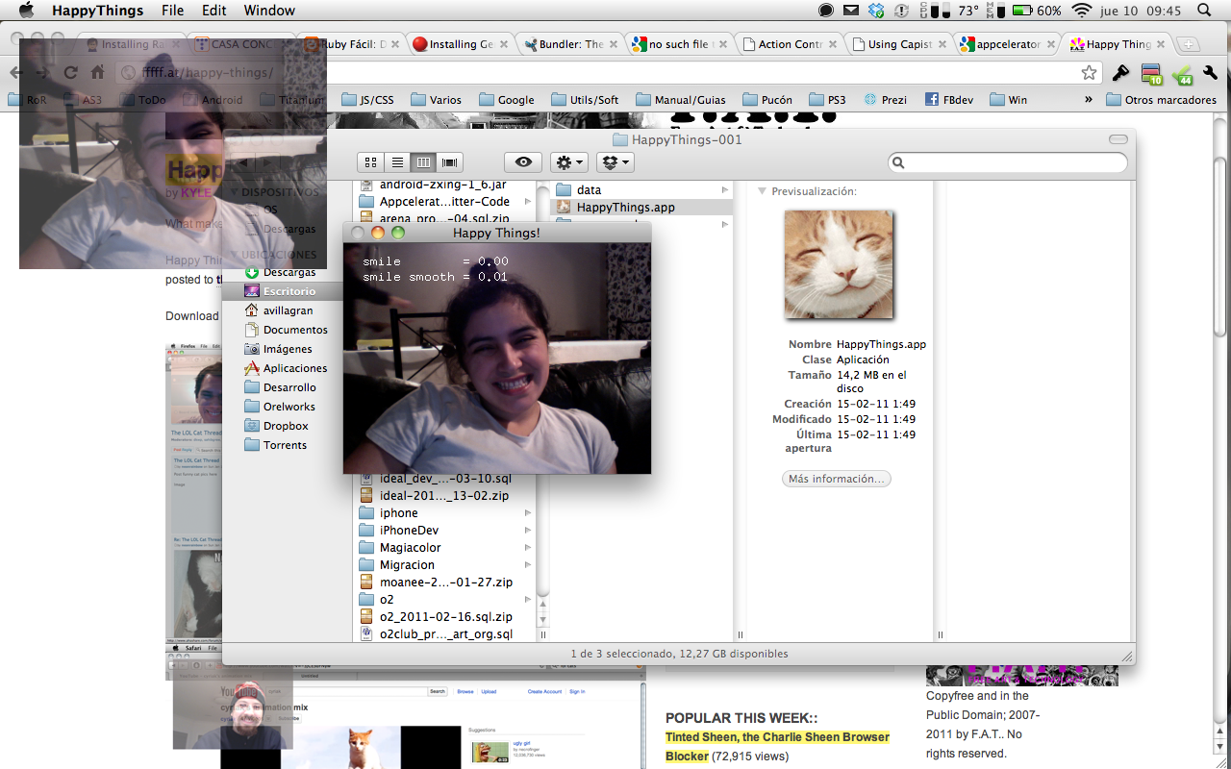Open the Window menu

pos(269,11)
